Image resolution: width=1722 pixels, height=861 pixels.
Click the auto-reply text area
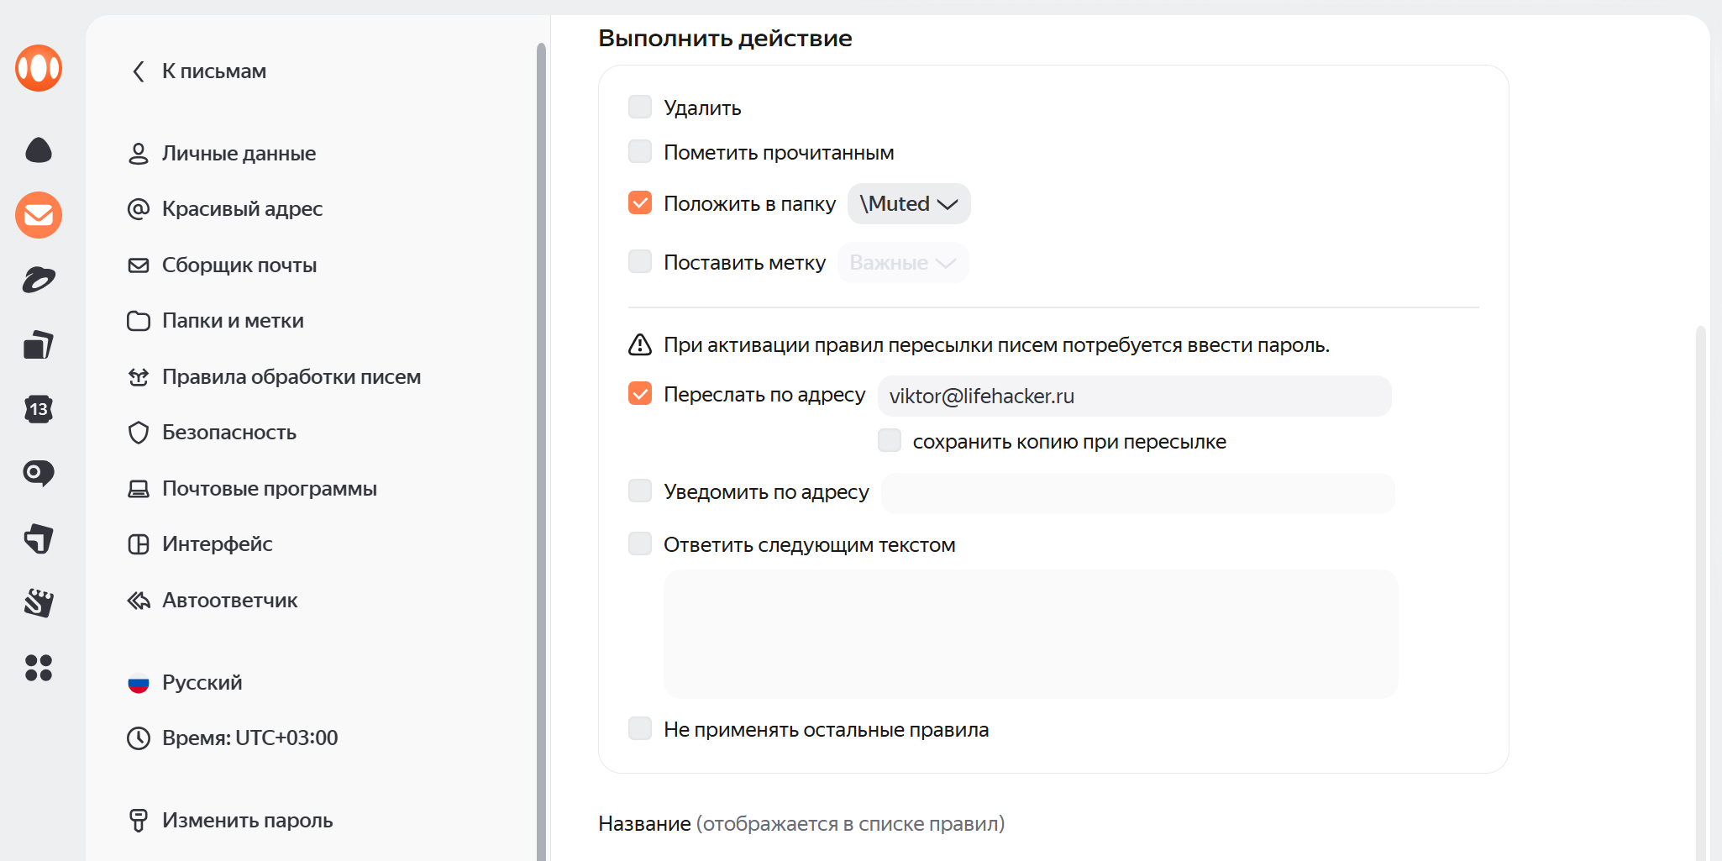point(1031,634)
